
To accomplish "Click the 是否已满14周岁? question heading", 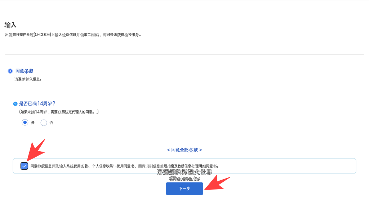I will [x=37, y=103].
